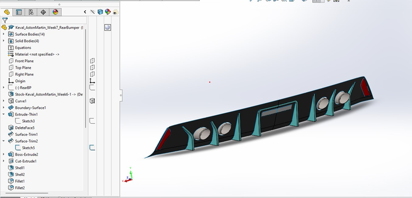Click the part appearance sphere swatch
The width and height of the screenshot is (412, 198).
108,28
